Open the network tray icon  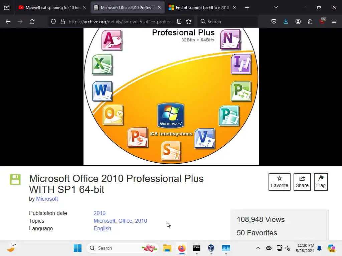click(280, 248)
